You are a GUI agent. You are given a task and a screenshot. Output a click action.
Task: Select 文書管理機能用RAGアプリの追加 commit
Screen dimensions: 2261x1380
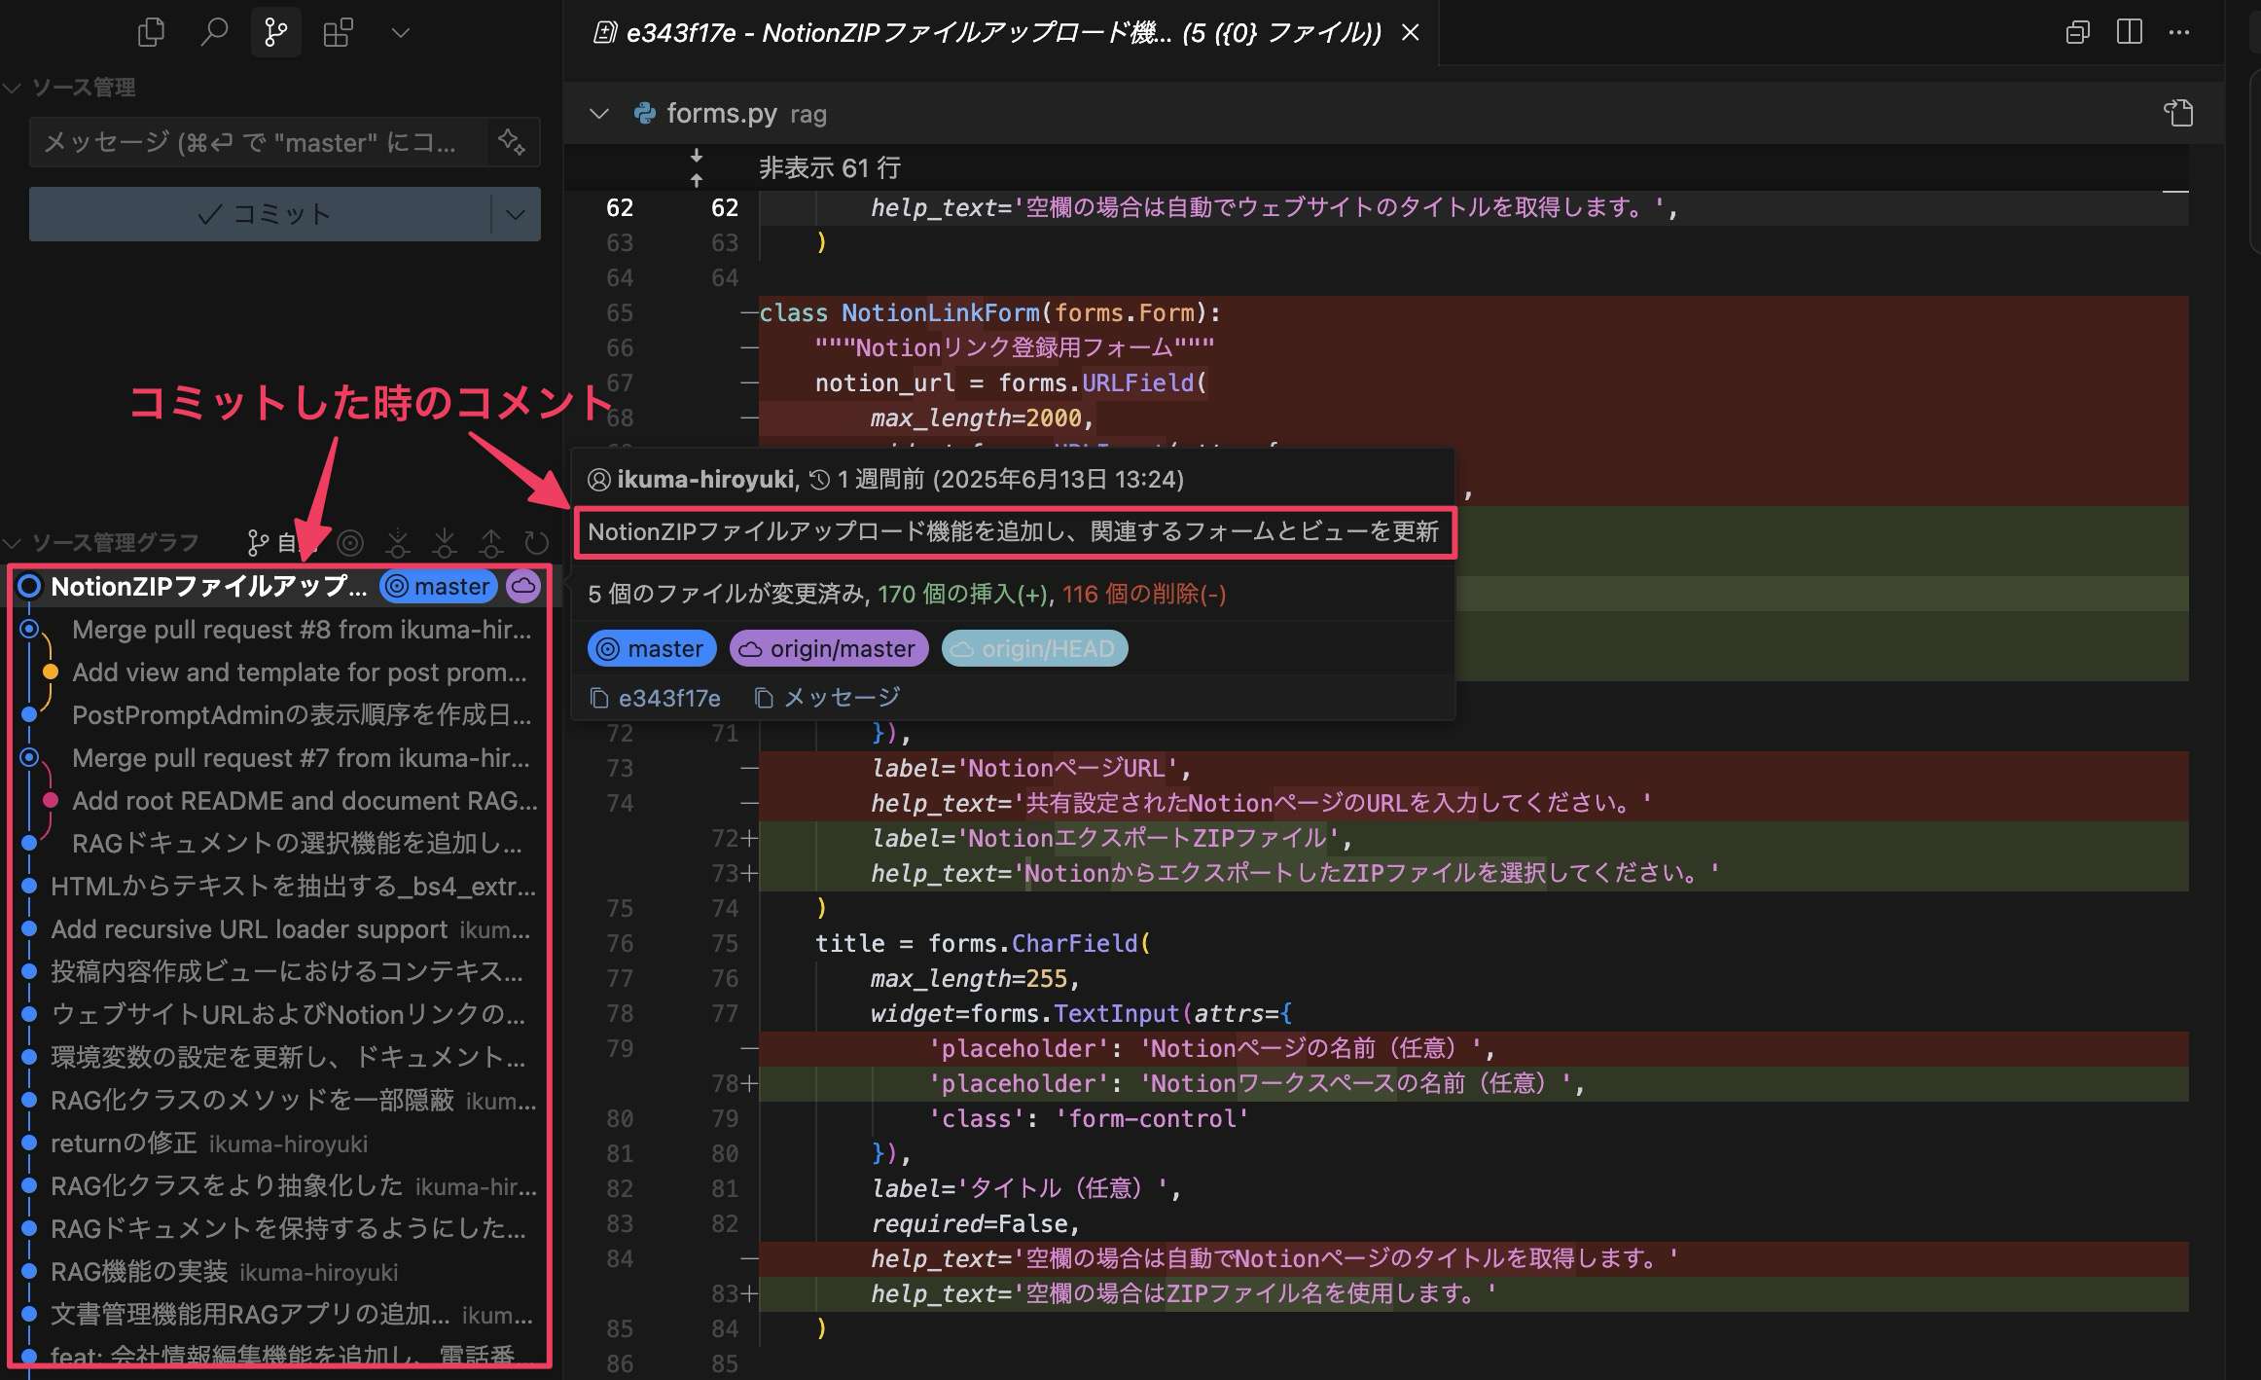point(280,1315)
